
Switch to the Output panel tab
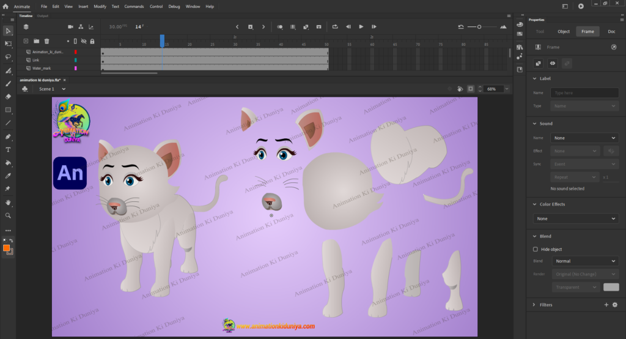pos(43,16)
